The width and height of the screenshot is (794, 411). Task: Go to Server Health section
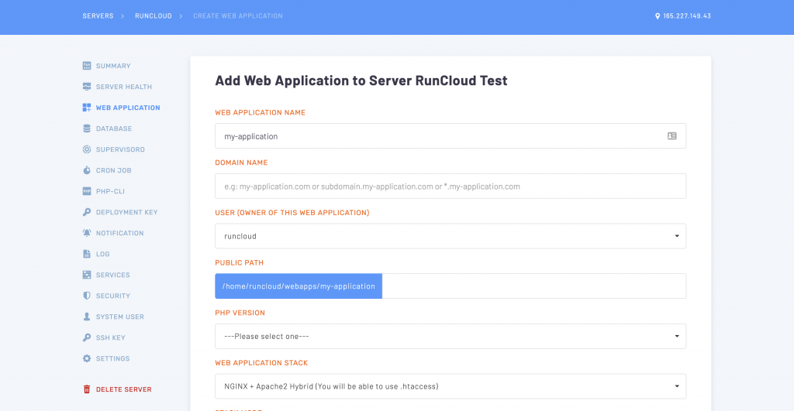[x=124, y=87]
